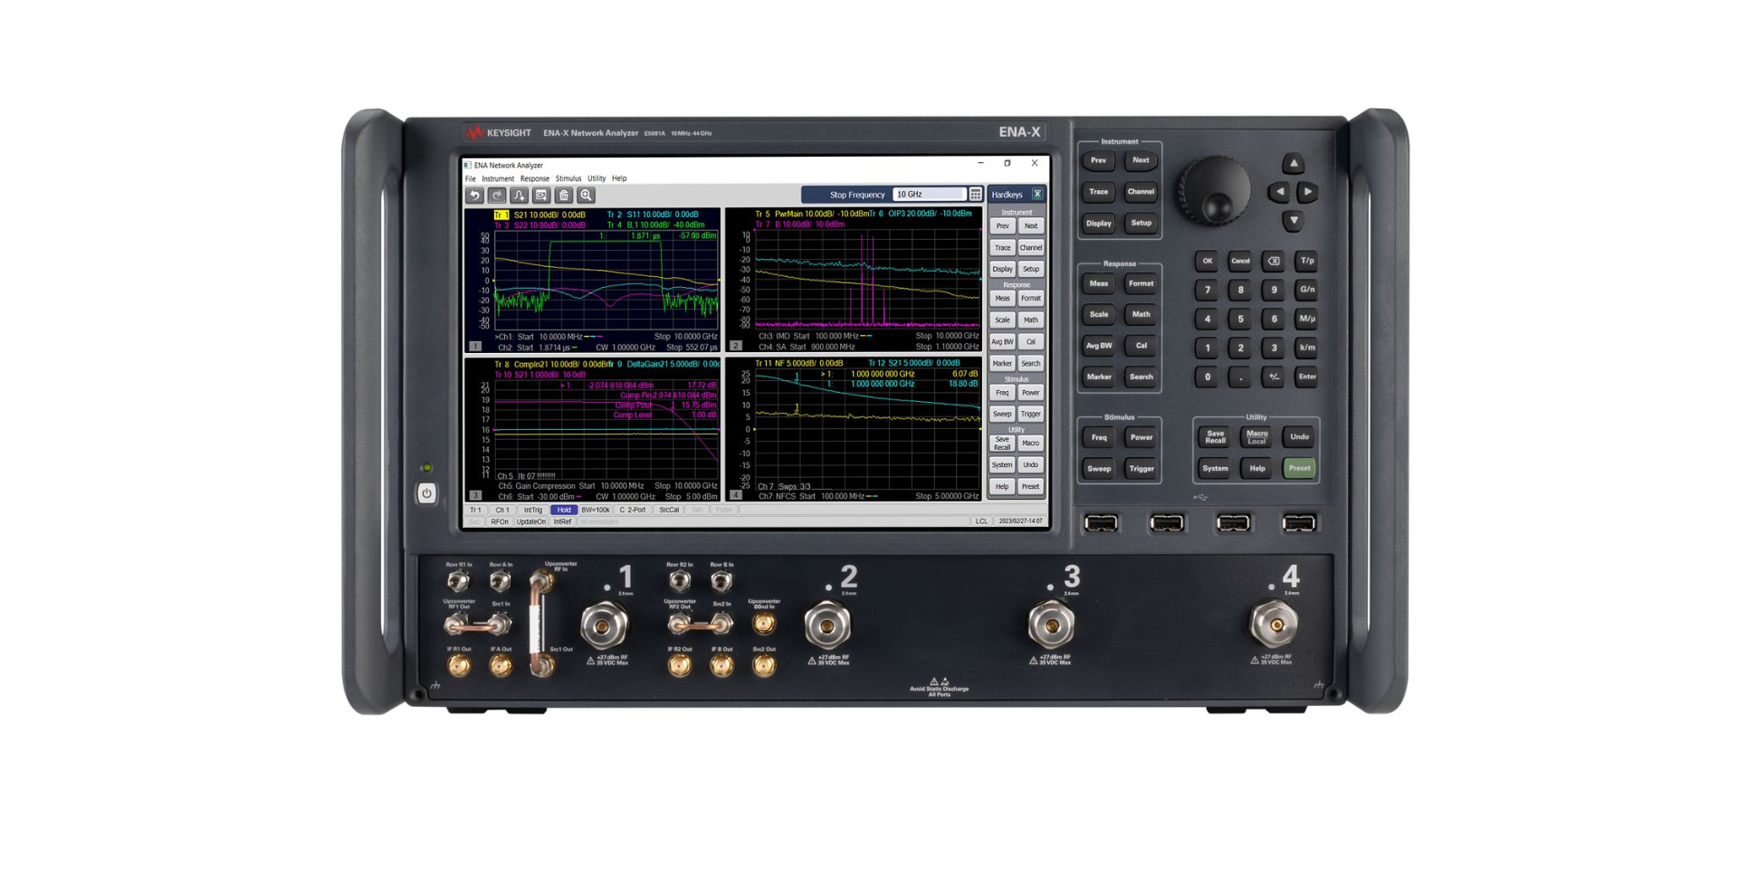Click the green hardware Preset key
Image resolution: width=1738 pixels, height=869 pixels.
point(1299,468)
